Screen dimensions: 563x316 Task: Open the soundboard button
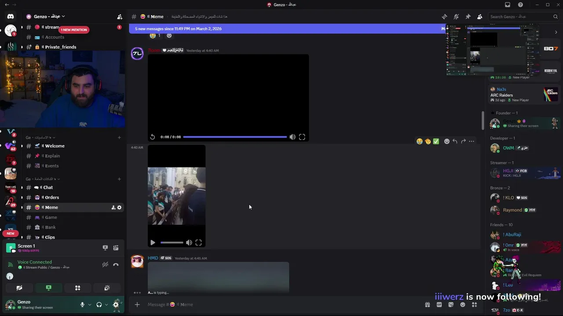(107, 288)
